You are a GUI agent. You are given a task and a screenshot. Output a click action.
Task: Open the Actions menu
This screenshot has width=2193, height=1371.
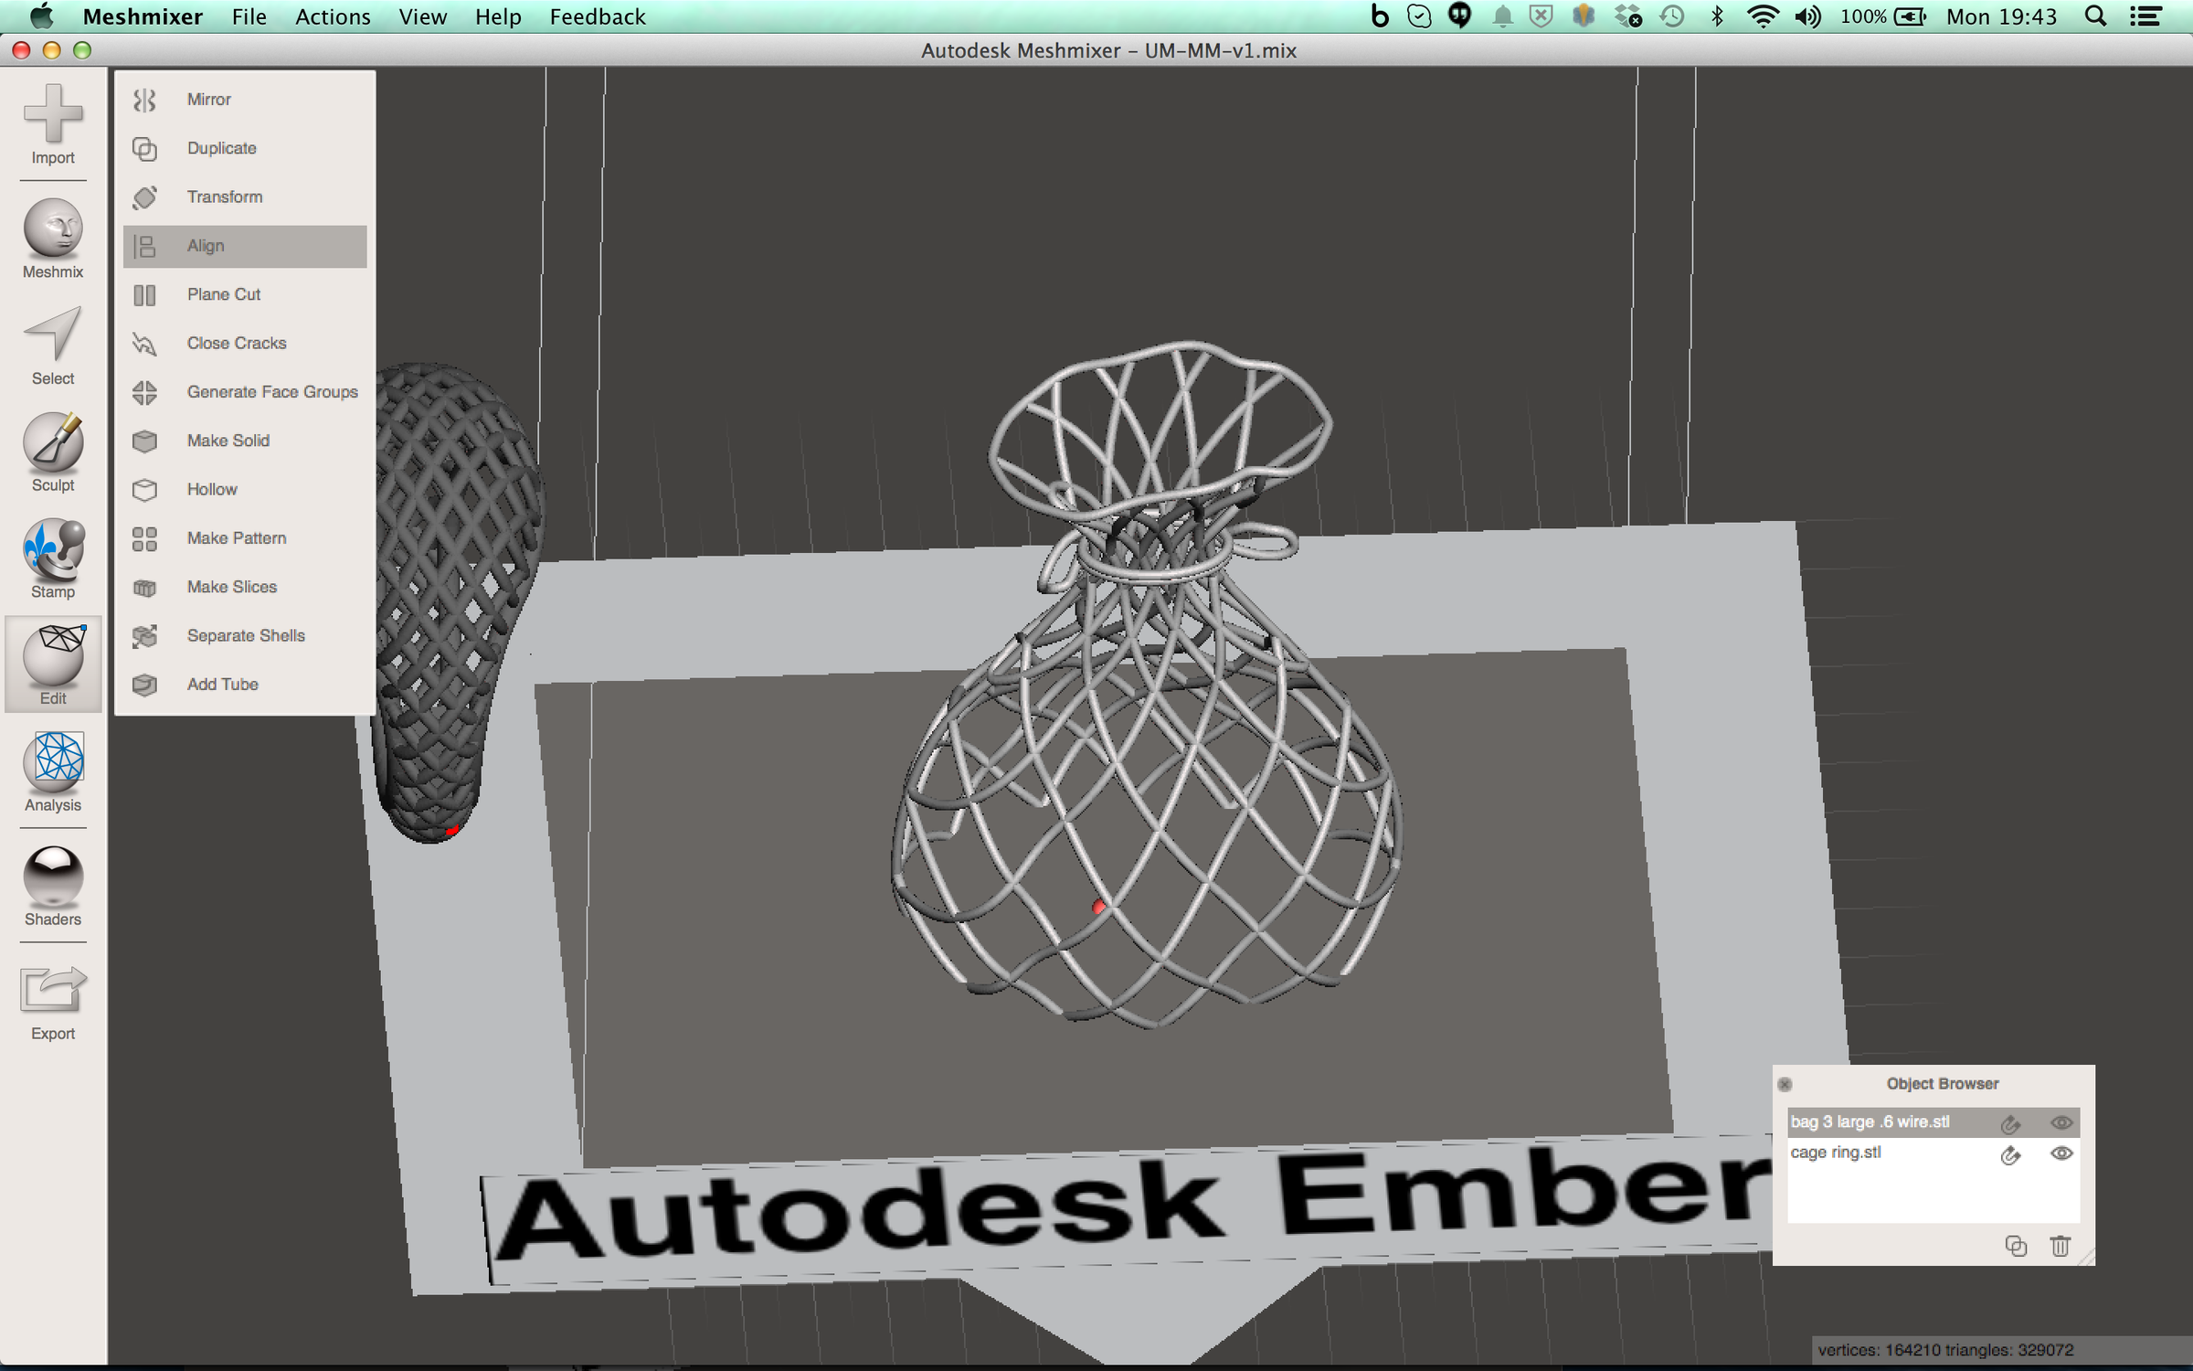tap(333, 16)
